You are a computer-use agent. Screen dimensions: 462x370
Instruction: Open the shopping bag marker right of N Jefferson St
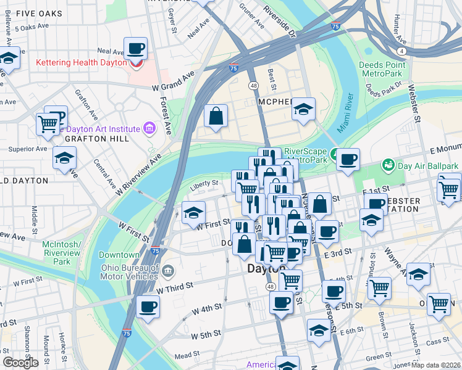tap(320, 204)
